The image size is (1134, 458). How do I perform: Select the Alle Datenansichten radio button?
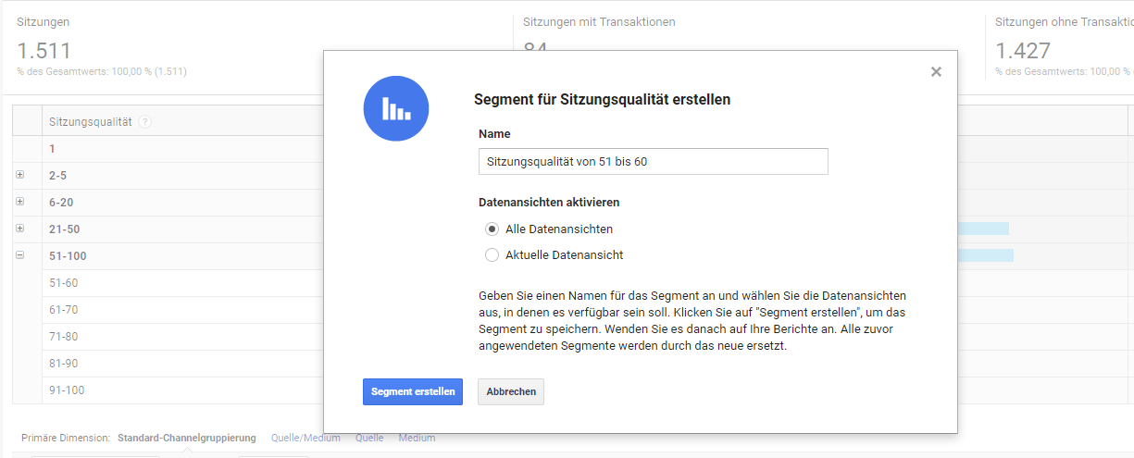pos(492,229)
